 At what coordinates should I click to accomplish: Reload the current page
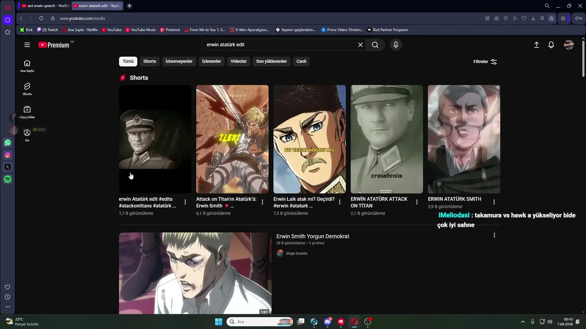point(41,18)
